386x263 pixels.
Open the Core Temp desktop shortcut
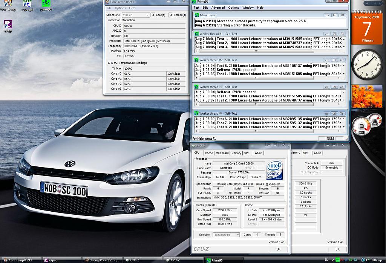pos(8,4)
